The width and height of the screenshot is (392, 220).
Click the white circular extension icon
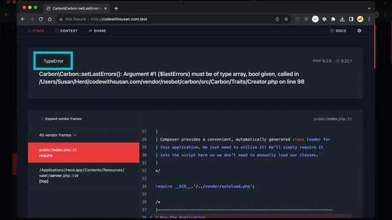pyautogui.click(x=315, y=19)
